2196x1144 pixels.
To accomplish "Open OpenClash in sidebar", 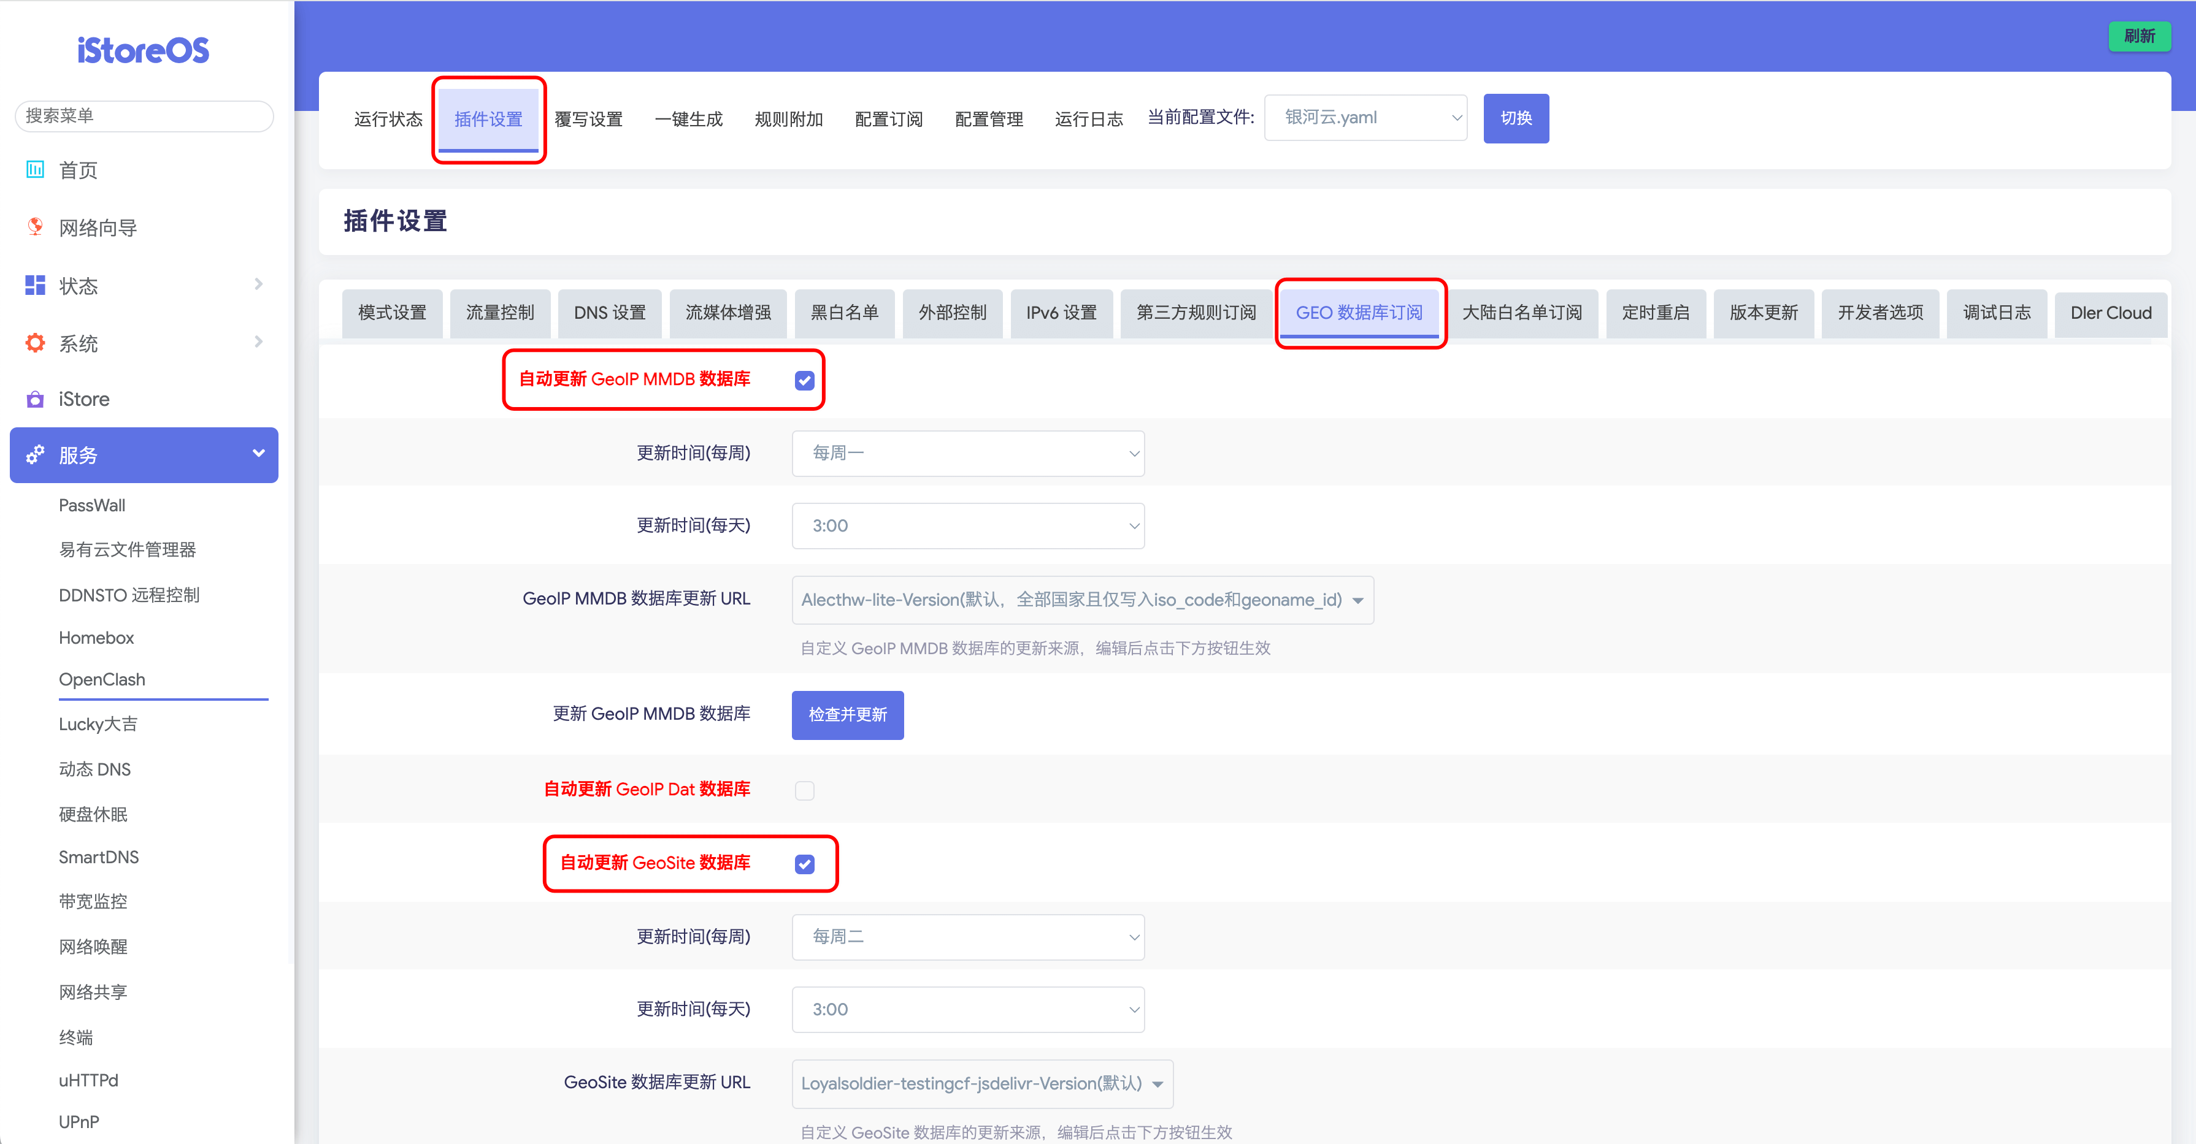I will coord(101,679).
